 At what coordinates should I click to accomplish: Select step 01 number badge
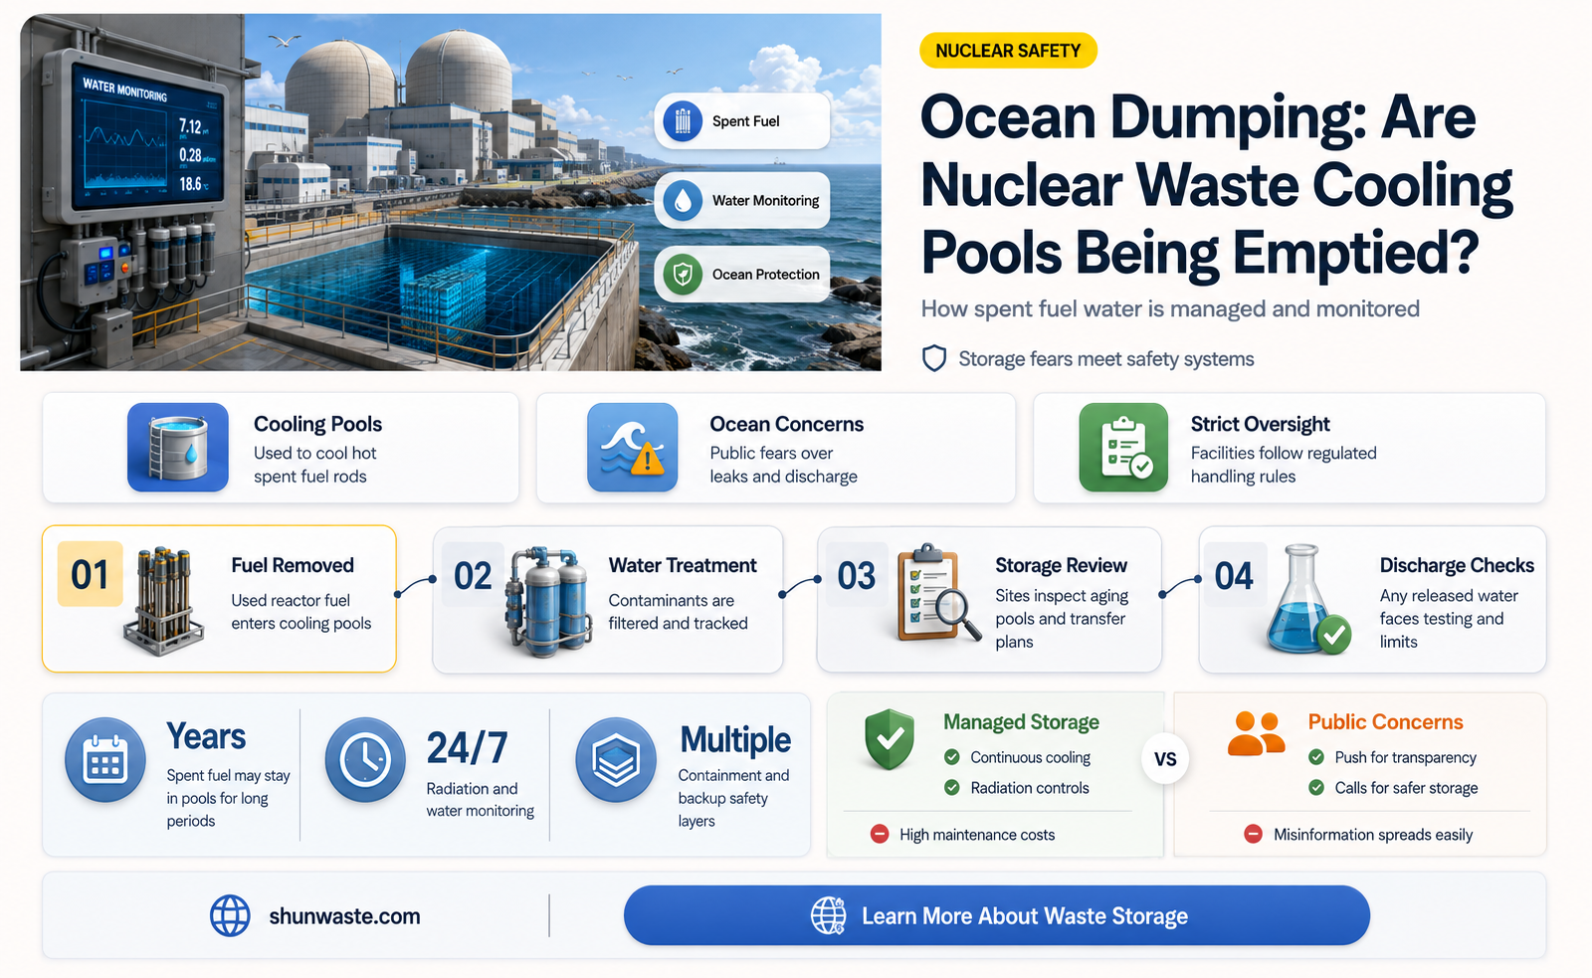(90, 574)
